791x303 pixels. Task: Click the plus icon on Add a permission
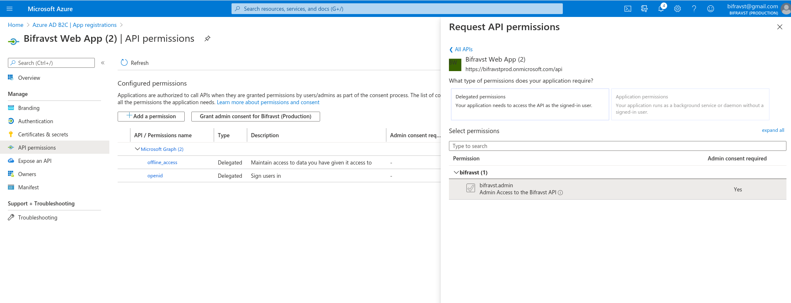129,116
